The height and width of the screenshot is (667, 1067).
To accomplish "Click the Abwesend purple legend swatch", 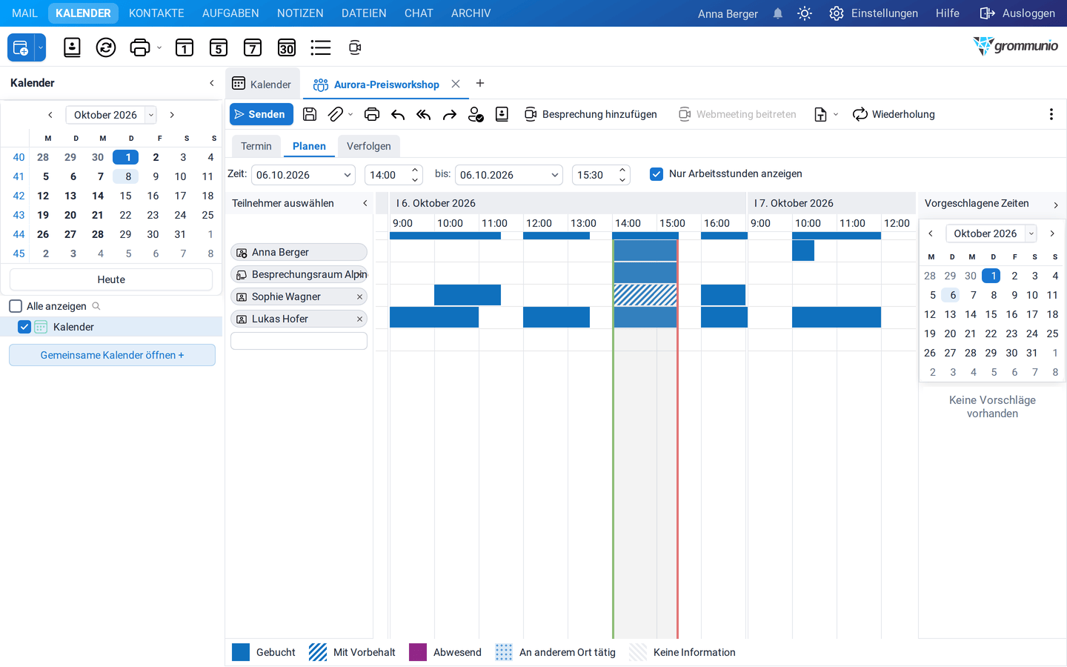I will pyautogui.click(x=418, y=652).
